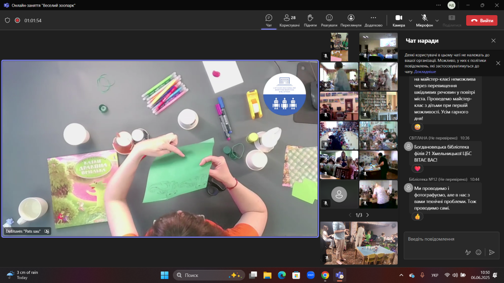Click the heart reaction under СВІТЛАНА's message
This screenshot has width=504, height=283.
[417, 168]
